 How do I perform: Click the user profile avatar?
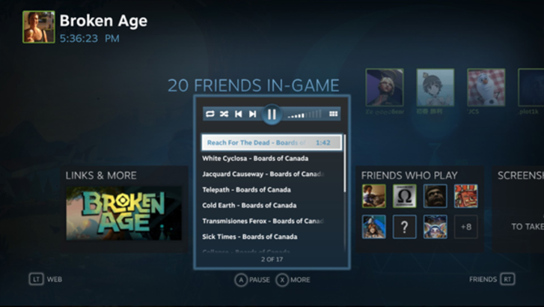(39, 27)
